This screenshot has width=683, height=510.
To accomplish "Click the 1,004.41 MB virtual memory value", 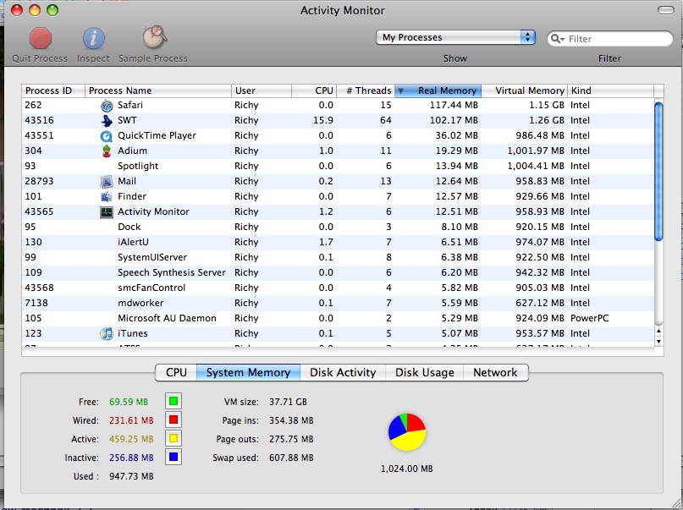I will (x=536, y=167).
